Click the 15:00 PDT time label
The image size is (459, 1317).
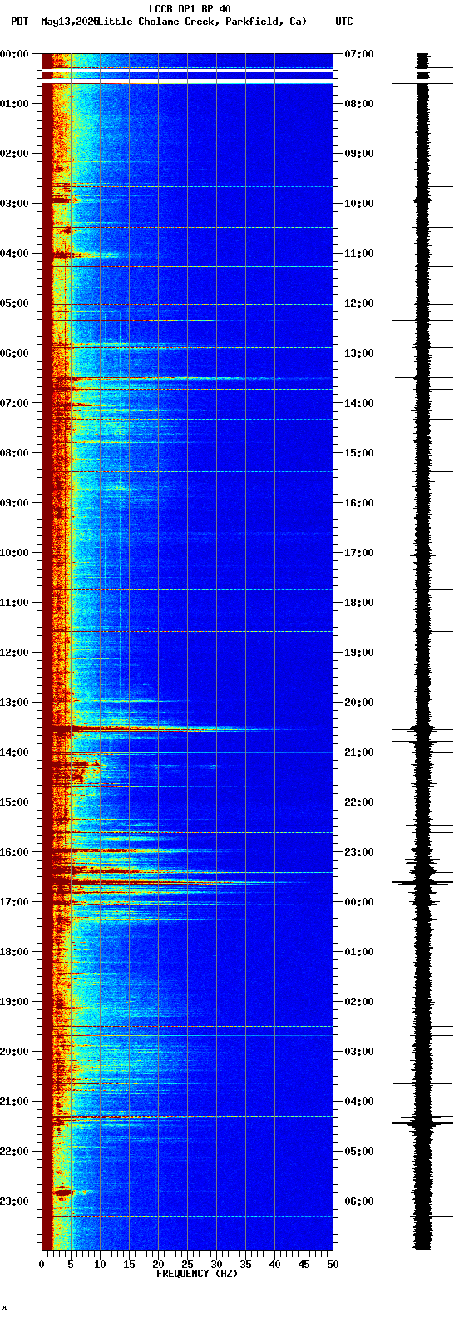click(14, 802)
